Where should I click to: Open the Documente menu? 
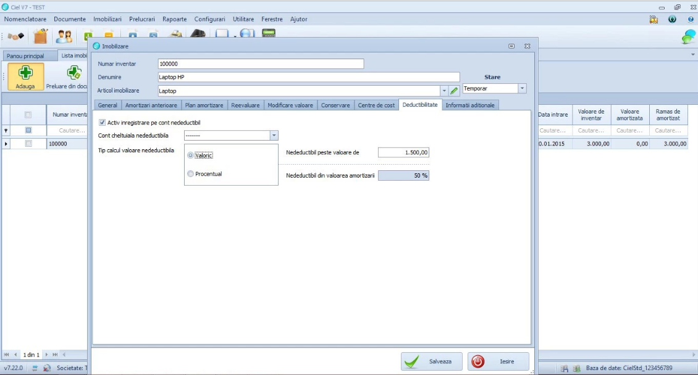coord(70,19)
